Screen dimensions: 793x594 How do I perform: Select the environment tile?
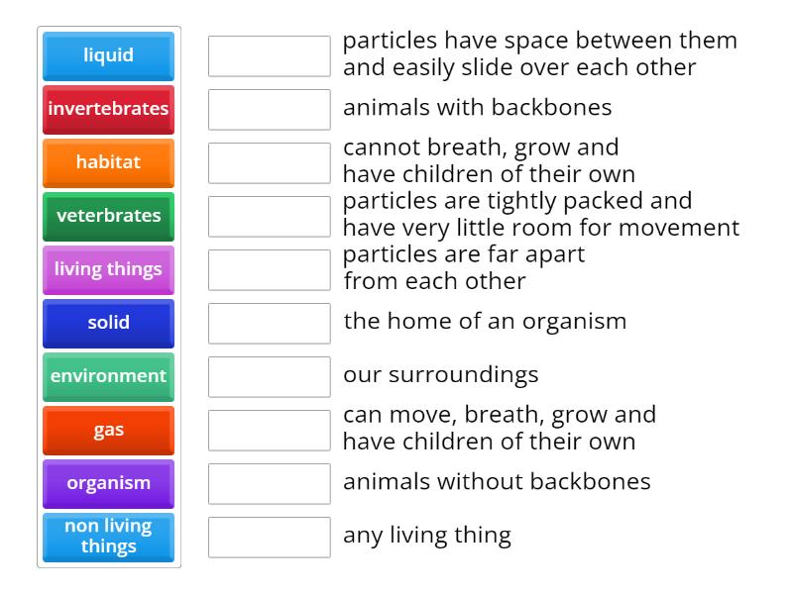pos(108,376)
